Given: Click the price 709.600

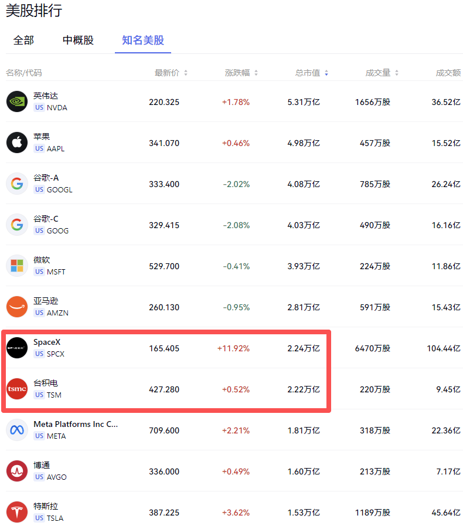Looking at the screenshot, I should point(164,430).
